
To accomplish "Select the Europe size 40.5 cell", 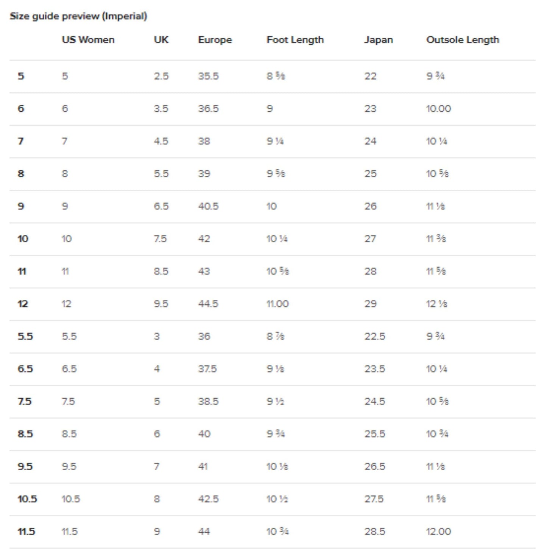I will point(208,206).
